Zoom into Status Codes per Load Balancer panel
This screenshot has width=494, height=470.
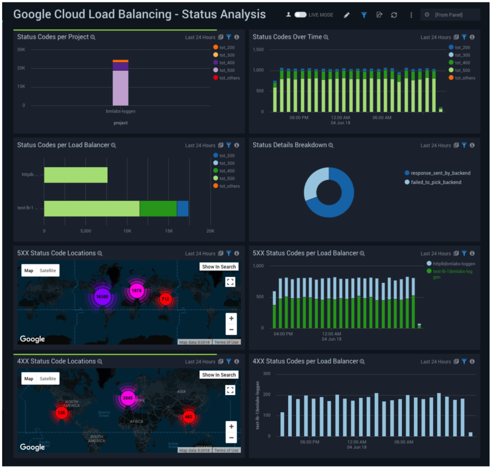click(114, 146)
